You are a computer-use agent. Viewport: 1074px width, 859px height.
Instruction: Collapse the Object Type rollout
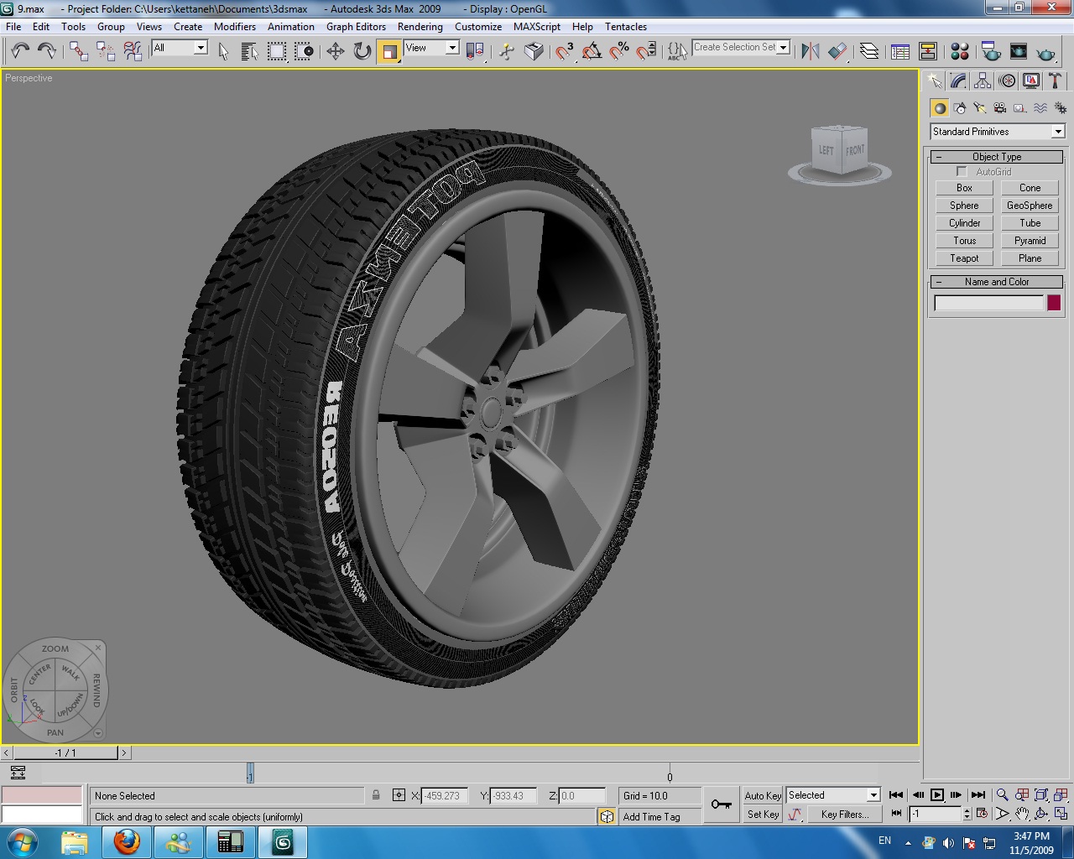point(997,157)
